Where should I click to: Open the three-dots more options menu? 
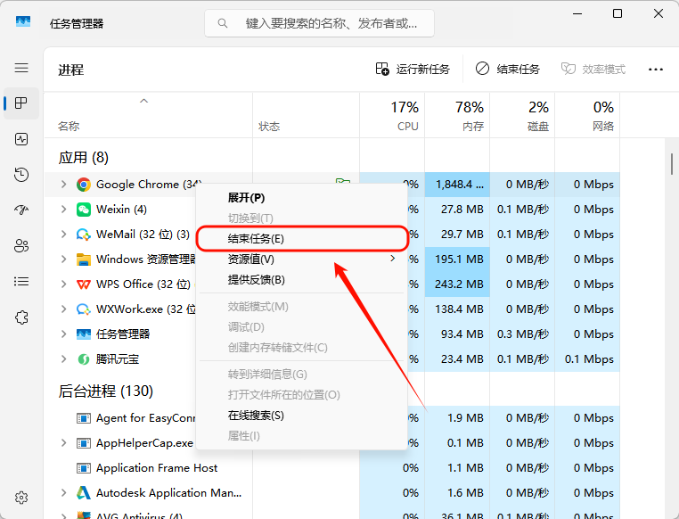[x=656, y=70]
